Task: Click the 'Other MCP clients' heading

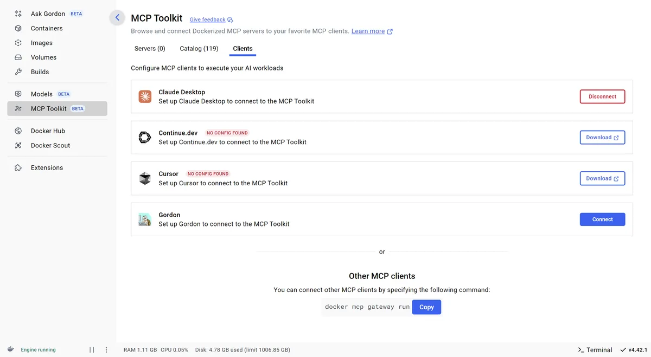Action: pos(382,276)
